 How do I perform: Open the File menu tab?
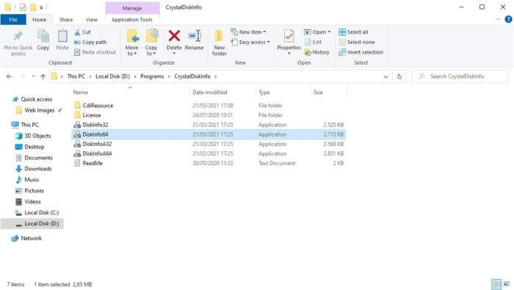pos(13,20)
